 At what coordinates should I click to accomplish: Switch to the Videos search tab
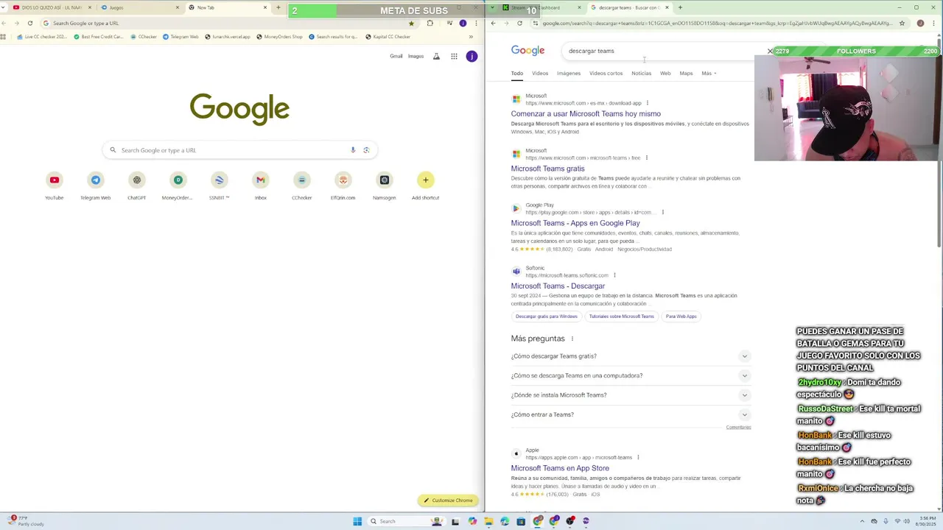click(540, 73)
